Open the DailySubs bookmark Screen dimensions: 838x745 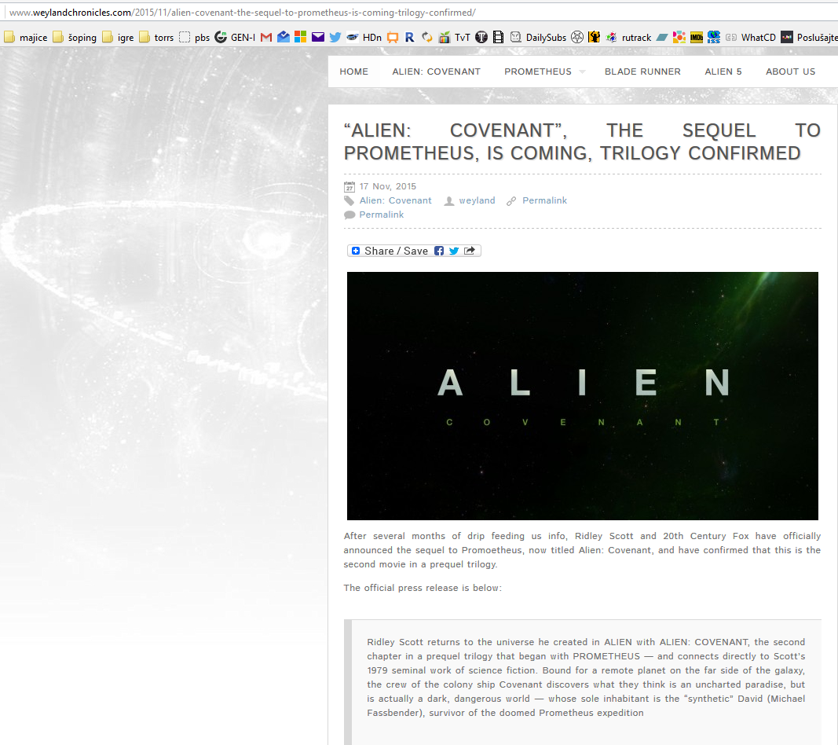(x=538, y=38)
